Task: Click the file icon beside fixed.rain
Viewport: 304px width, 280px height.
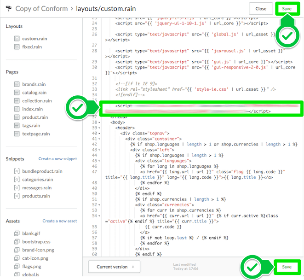Action: click(17, 47)
